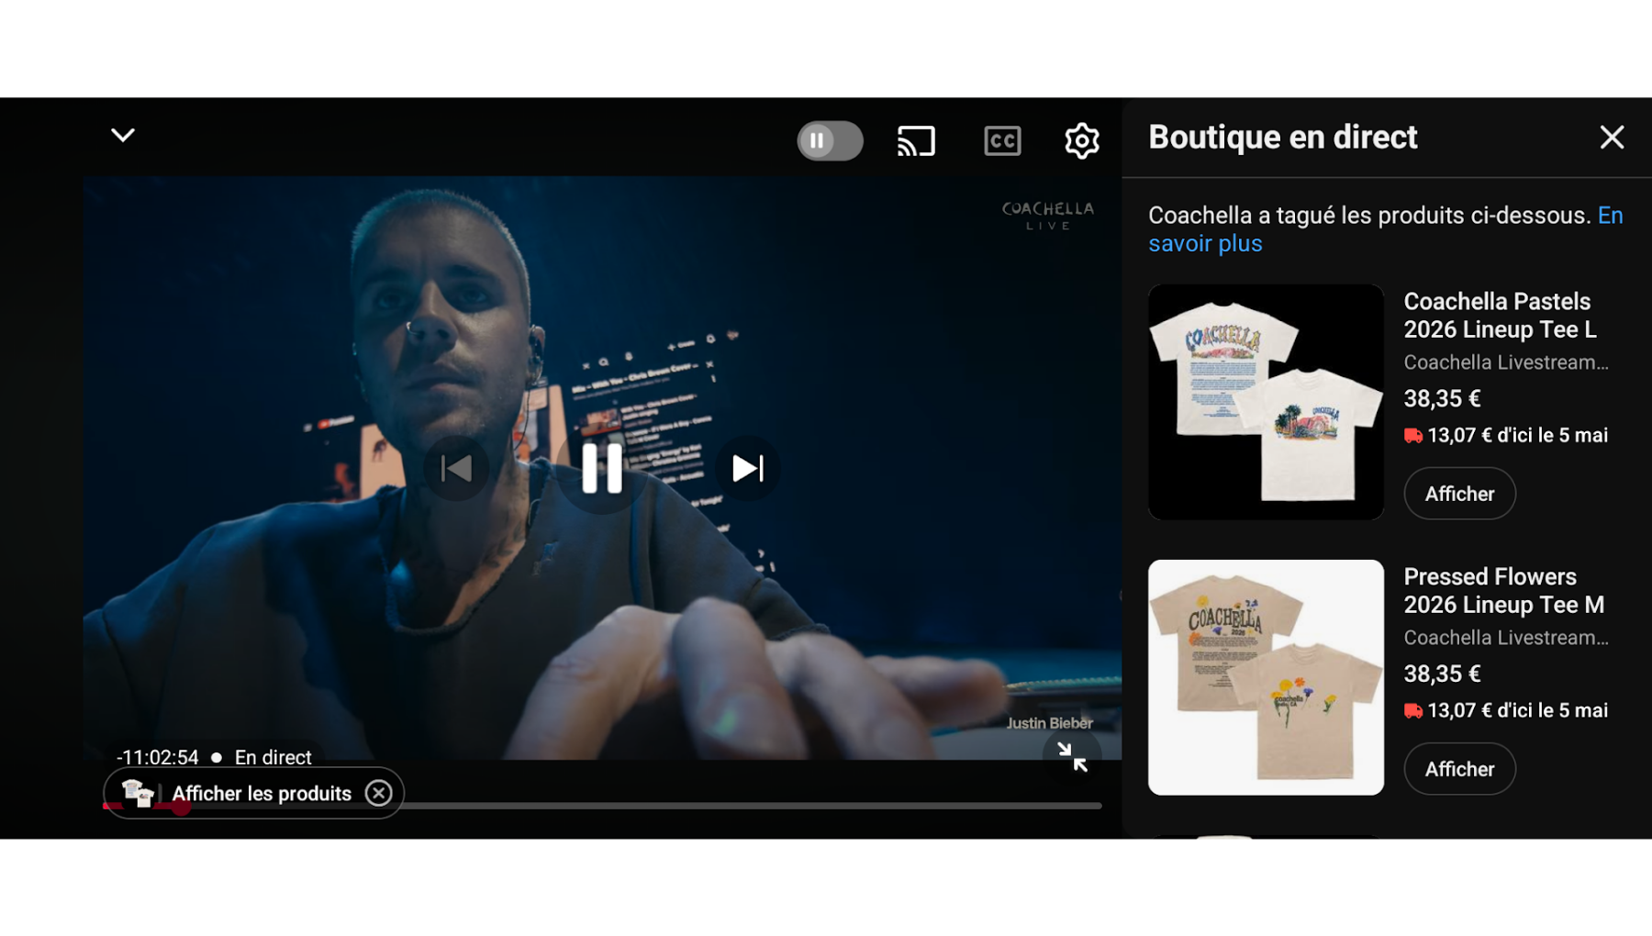The image size is (1652, 936).
Task: Click 'Afficher' for Pressed Flowers Lineup Tee
Action: (1459, 769)
